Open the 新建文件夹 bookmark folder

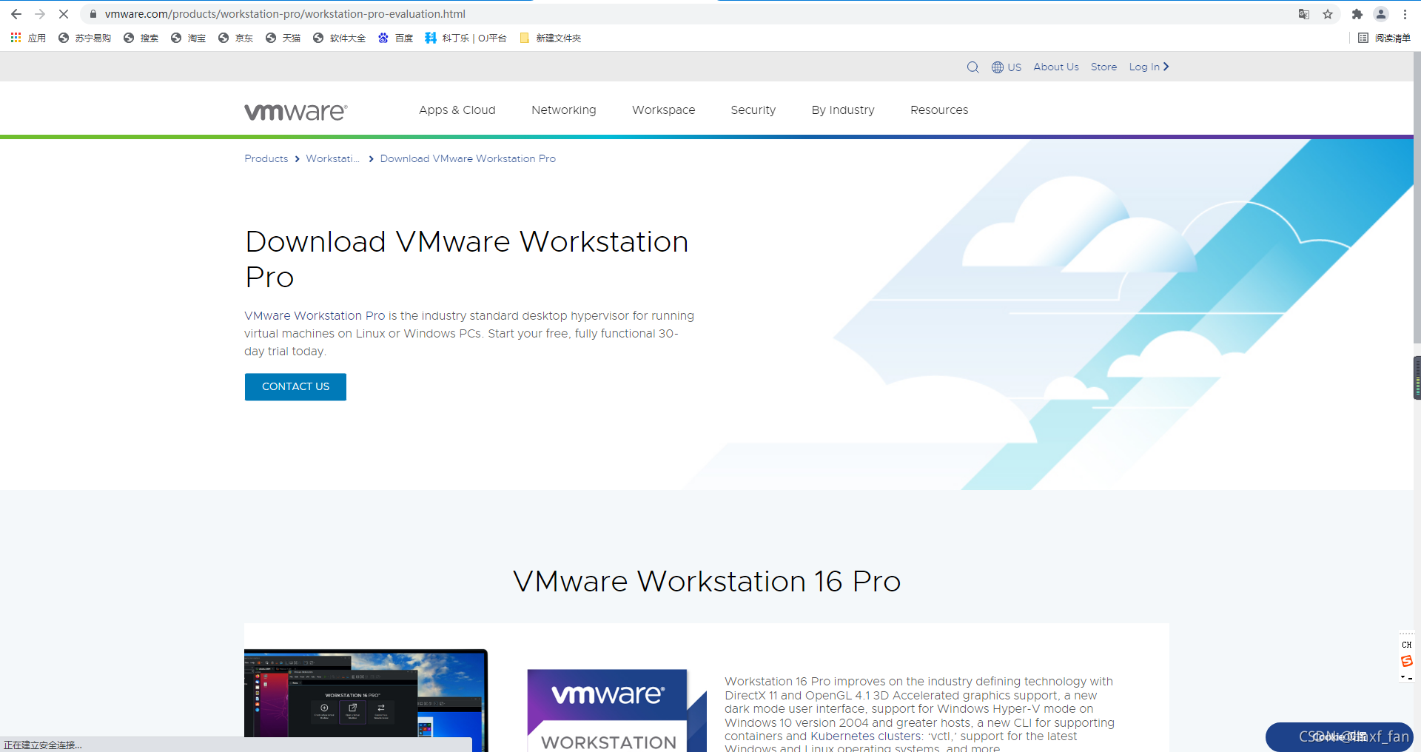pos(551,38)
